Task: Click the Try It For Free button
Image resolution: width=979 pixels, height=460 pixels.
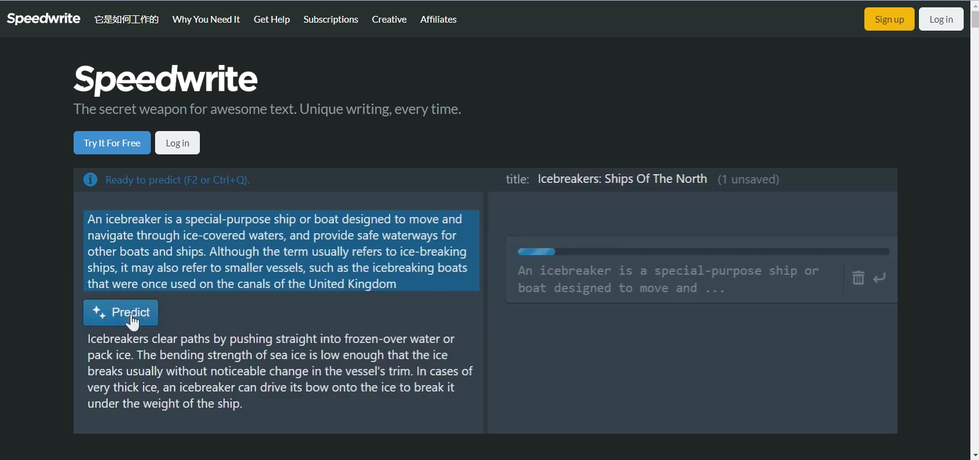Action: 112,143
